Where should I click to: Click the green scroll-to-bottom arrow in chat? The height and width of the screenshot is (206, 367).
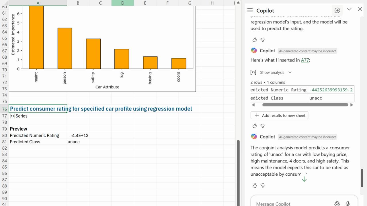(304, 179)
